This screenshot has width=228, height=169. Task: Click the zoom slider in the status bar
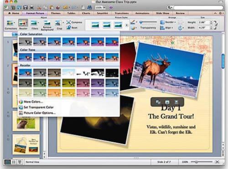(202, 162)
